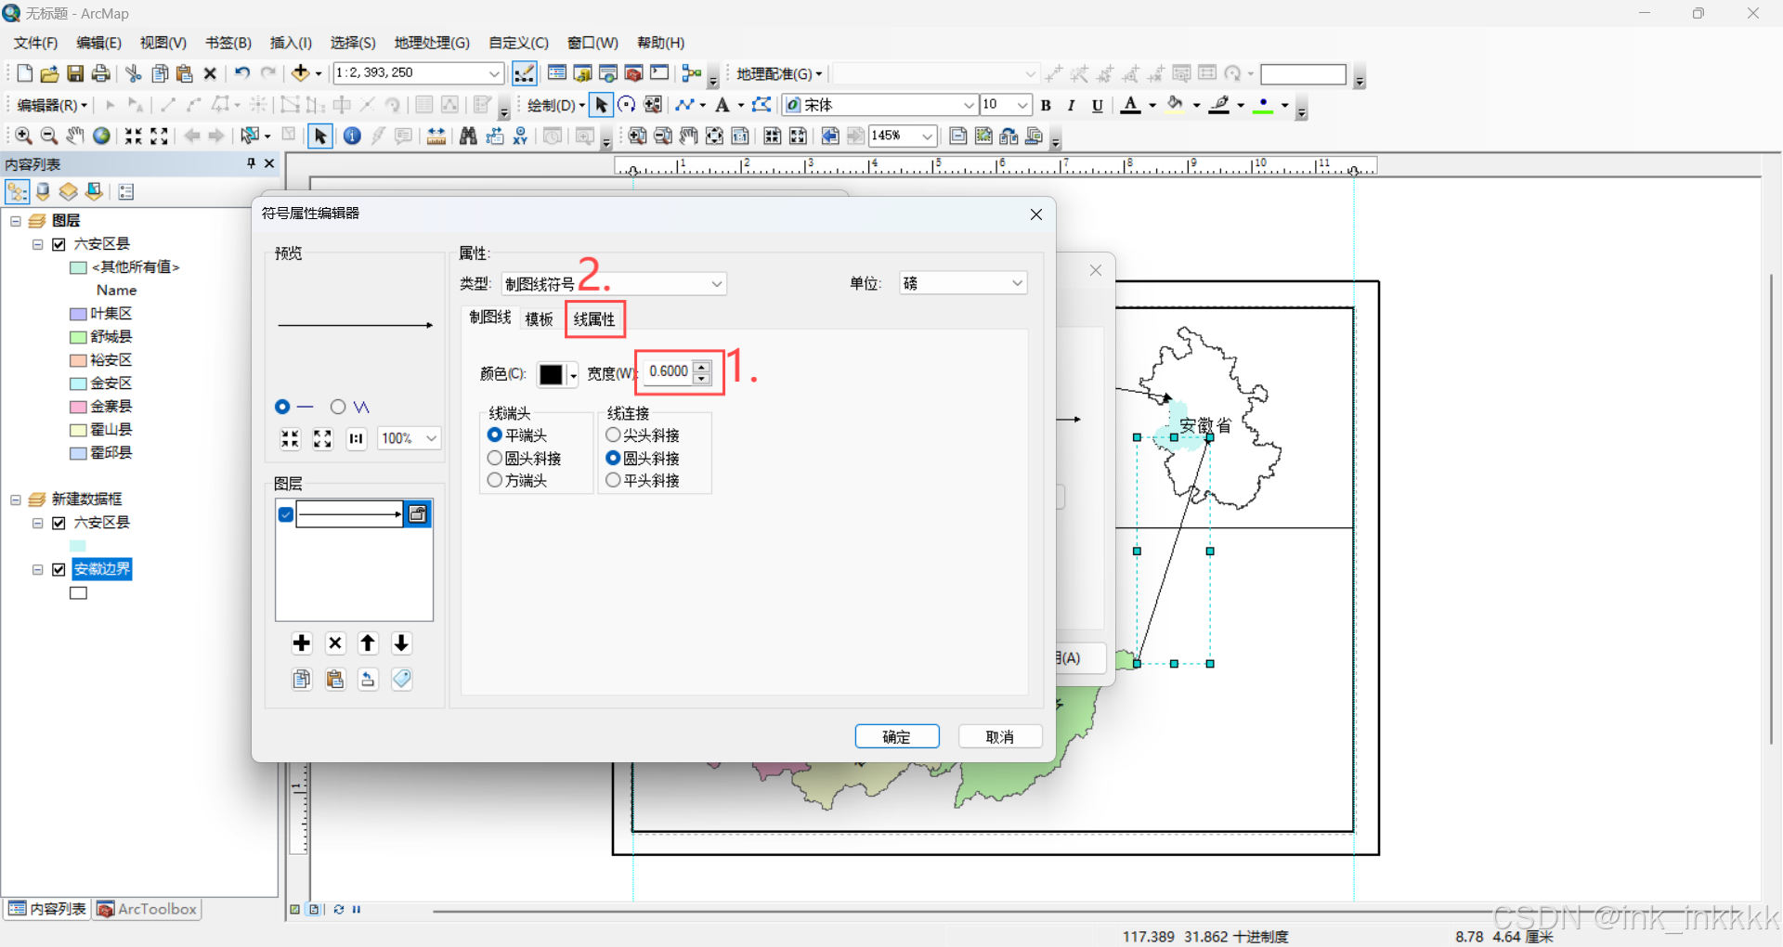1783x947 pixels.
Task: Click the zoom to 1:1 preview button
Action: (x=357, y=438)
